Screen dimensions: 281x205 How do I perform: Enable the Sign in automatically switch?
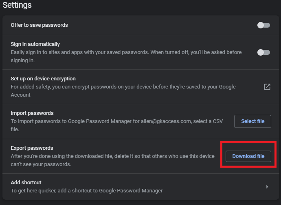click(x=263, y=52)
